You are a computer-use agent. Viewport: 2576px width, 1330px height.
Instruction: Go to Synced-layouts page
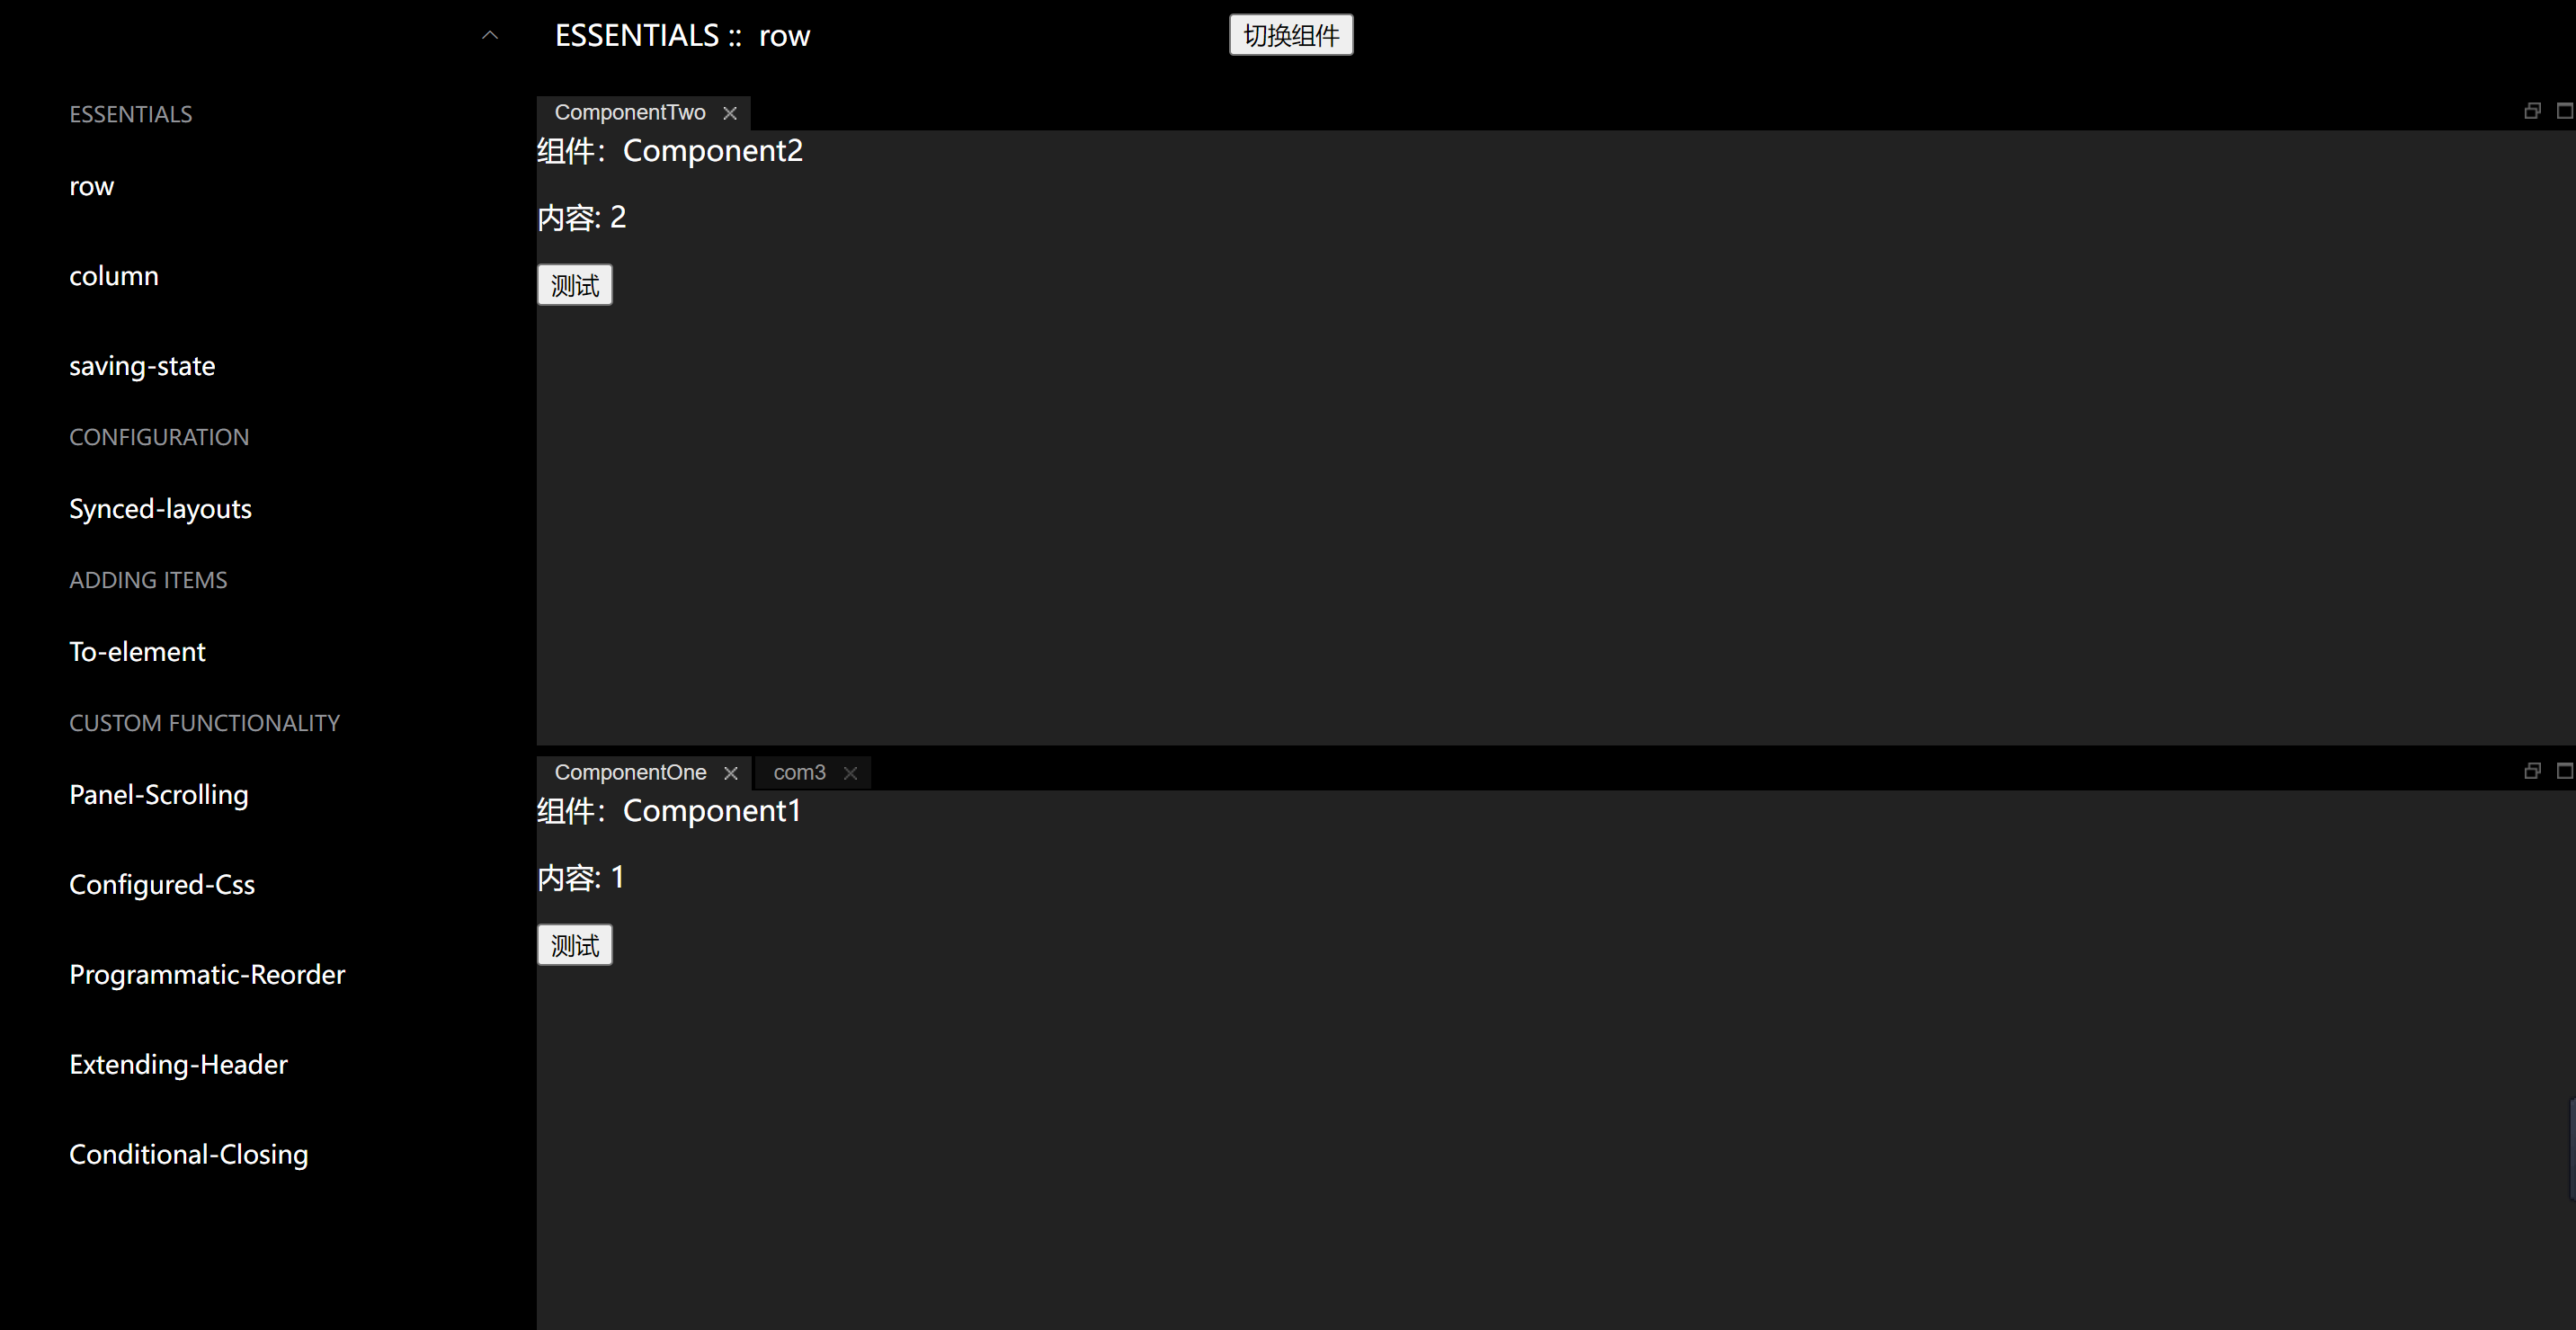[160, 509]
